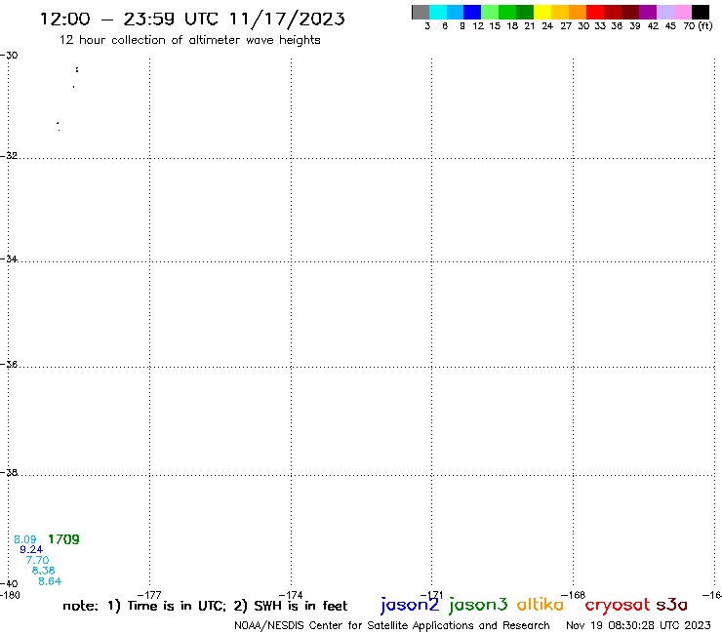This screenshot has width=722, height=634.
Task: Click the -168 longitude axis label
Action: click(x=574, y=595)
